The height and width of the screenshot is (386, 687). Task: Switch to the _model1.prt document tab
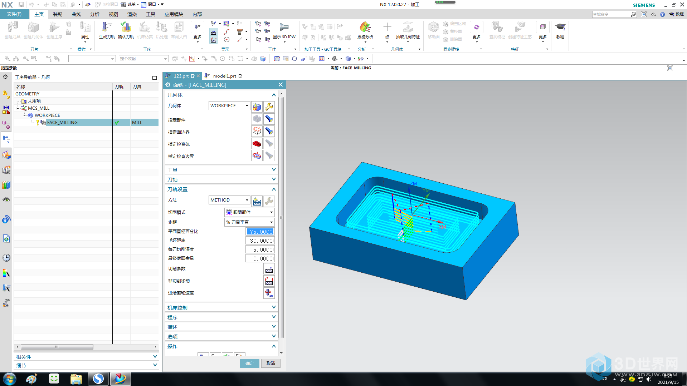coord(224,76)
